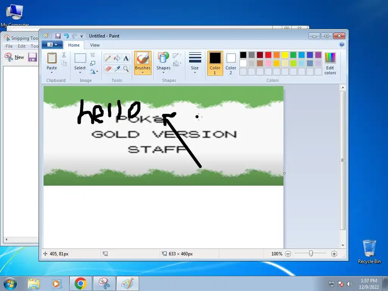Click the zoom out minus button
This screenshot has width=388, height=291.
click(288, 254)
